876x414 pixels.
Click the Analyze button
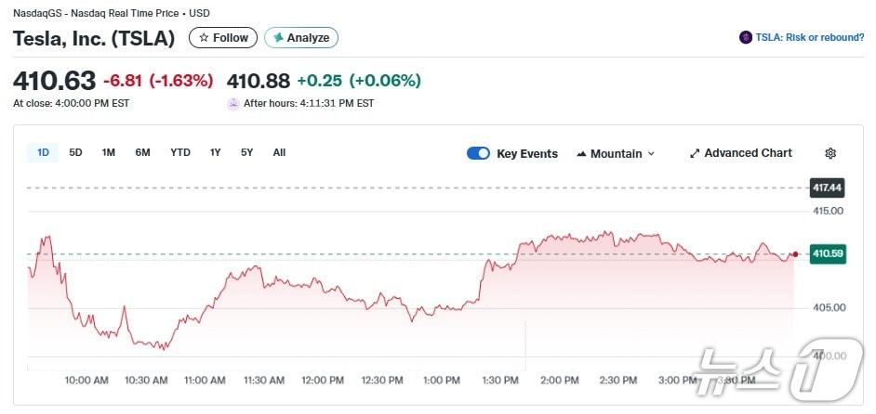click(301, 38)
